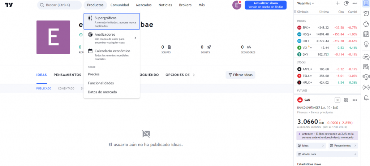This screenshot has height=166, width=370.
Task: Click the large purple E profile picture
Action: click(53, 37)
